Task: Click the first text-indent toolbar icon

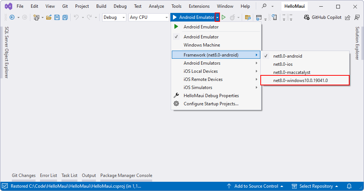Action: [284, 17]
